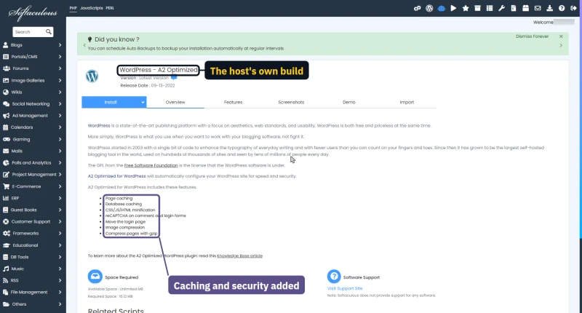This screenshot has width=582, height=313.
Task: Show previous tip in Did you know banner
Action: tap(84, 45)
